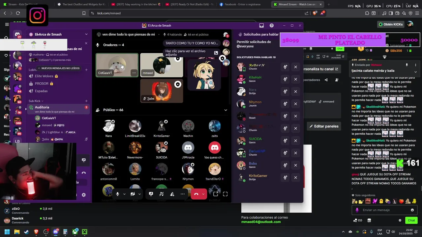This screenshot has height=237, width=422.
Task: Open microphone options arrow in call bar
Action: click(x=124, y=194)
